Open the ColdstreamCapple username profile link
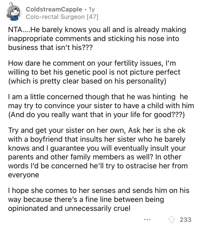 click(x=53, y=9)
